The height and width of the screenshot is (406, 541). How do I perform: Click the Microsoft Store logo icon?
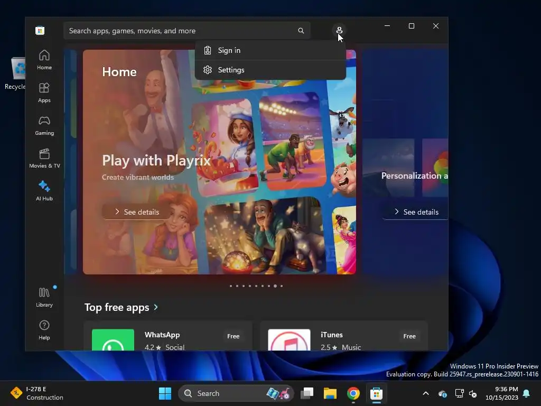(x=40, y=30)
